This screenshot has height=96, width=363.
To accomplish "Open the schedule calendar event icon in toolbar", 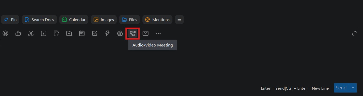I will pos(82,33).
